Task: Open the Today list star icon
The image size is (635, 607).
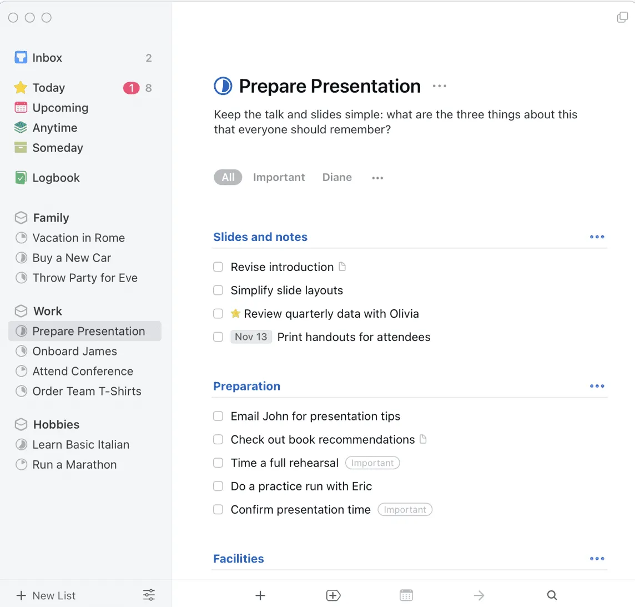Action: click(x=21, y=88)
